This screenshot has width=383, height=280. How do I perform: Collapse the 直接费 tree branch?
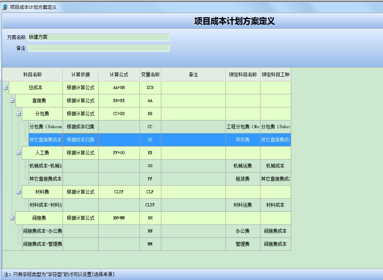click(12, 100)
